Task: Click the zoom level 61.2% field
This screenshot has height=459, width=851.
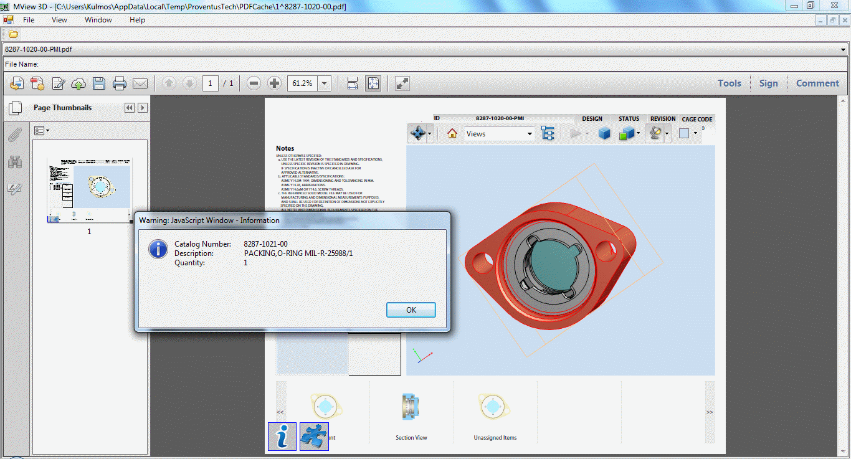Action: tap(302, 83)
